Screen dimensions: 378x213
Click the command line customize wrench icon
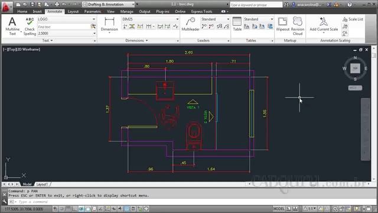(x=4, y=202)
